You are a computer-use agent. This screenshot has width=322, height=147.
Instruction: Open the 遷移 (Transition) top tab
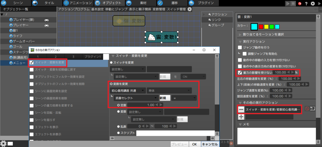172,3
